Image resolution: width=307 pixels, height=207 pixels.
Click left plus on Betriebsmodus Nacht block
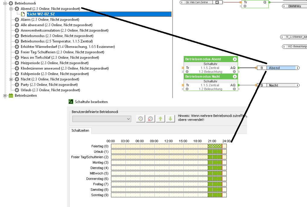187,89
